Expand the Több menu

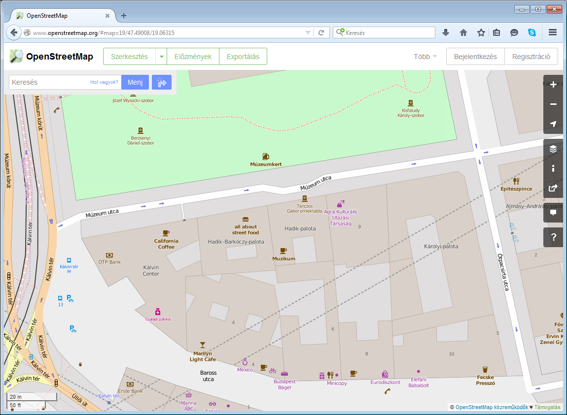[425, 57]
